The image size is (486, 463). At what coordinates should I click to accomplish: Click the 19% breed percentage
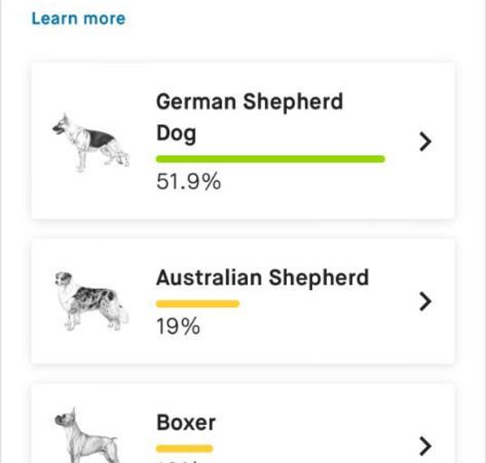pos(178,326)
